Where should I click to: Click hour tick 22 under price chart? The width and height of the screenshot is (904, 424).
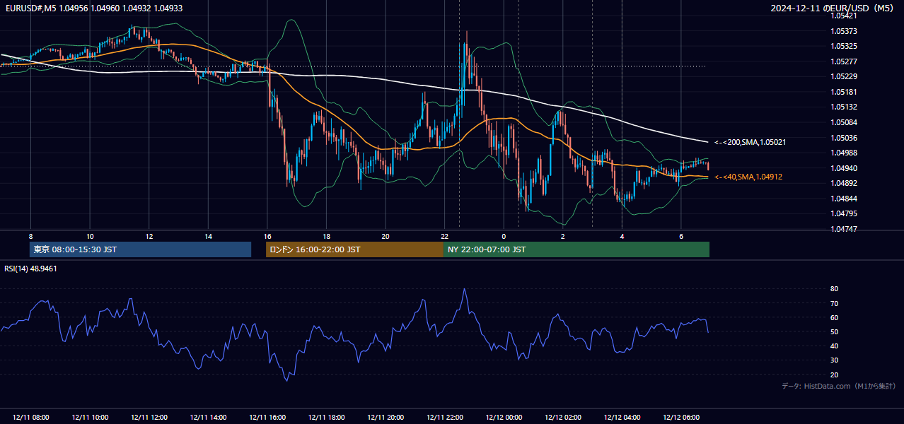click(444, 236)
